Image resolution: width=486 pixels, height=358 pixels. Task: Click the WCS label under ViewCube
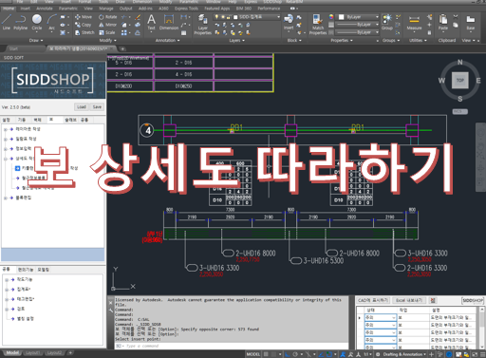pos(459,111)
